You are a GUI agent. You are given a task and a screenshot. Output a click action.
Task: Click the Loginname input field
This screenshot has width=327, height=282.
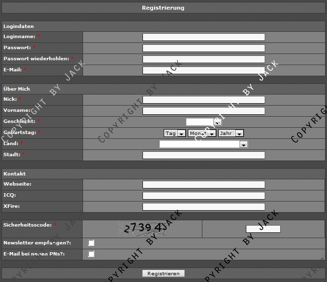[x=203, y=37]
